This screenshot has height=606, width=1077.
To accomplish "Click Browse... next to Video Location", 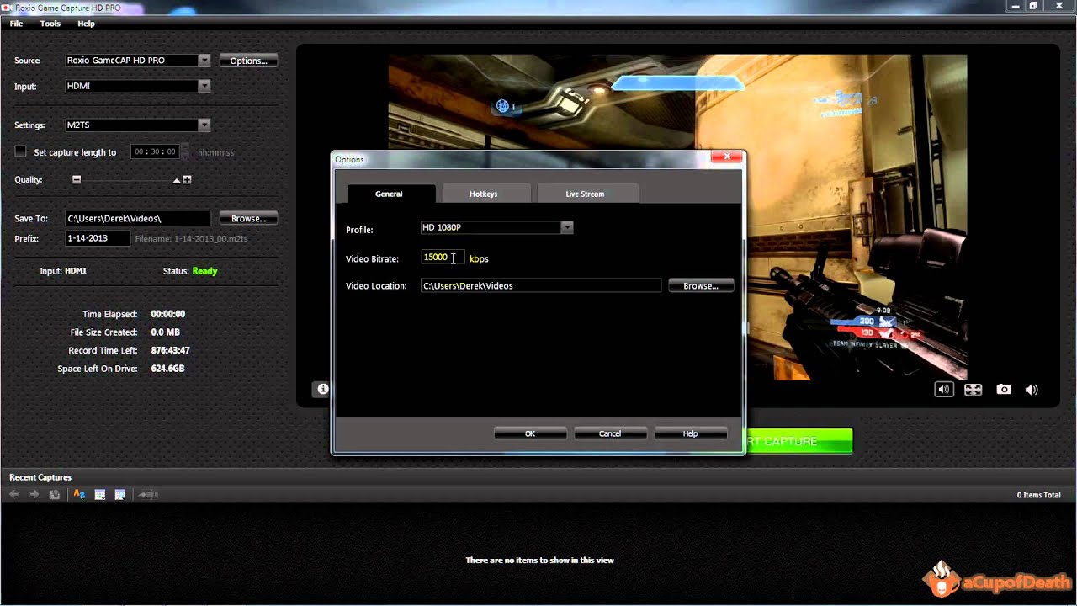I will 701,285.
